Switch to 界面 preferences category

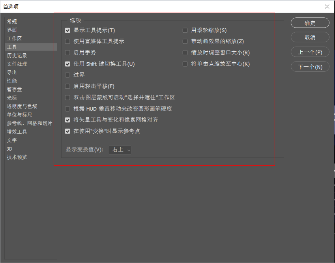tap(12, 30)
